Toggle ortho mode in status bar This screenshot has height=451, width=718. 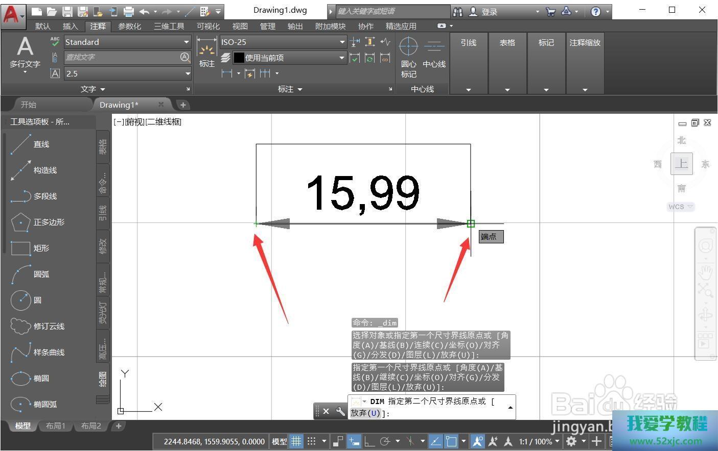[368, 441]
